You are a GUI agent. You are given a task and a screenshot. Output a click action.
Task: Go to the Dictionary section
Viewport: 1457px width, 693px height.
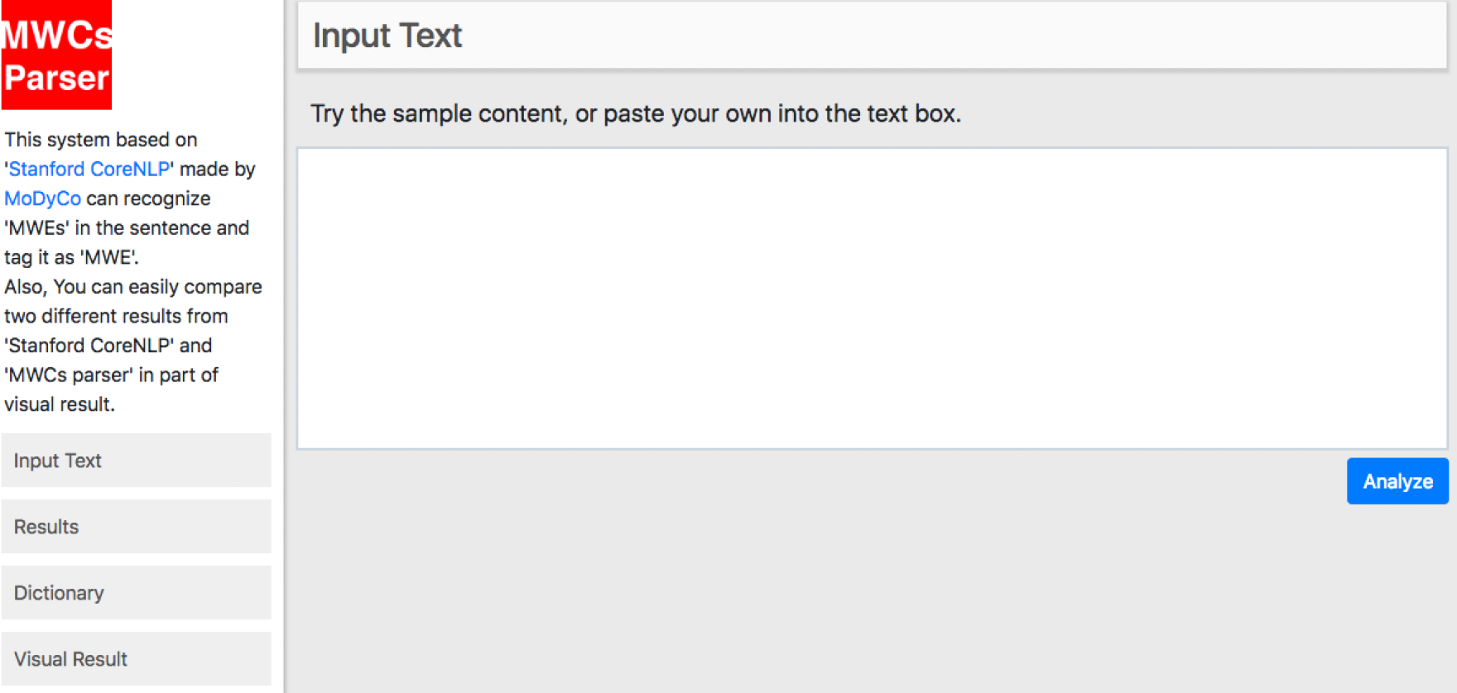tap(136, 593)
